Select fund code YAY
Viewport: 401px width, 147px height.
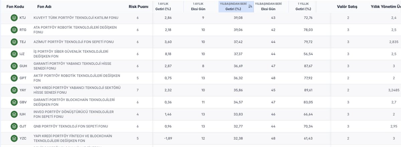[x=23, y=90]
